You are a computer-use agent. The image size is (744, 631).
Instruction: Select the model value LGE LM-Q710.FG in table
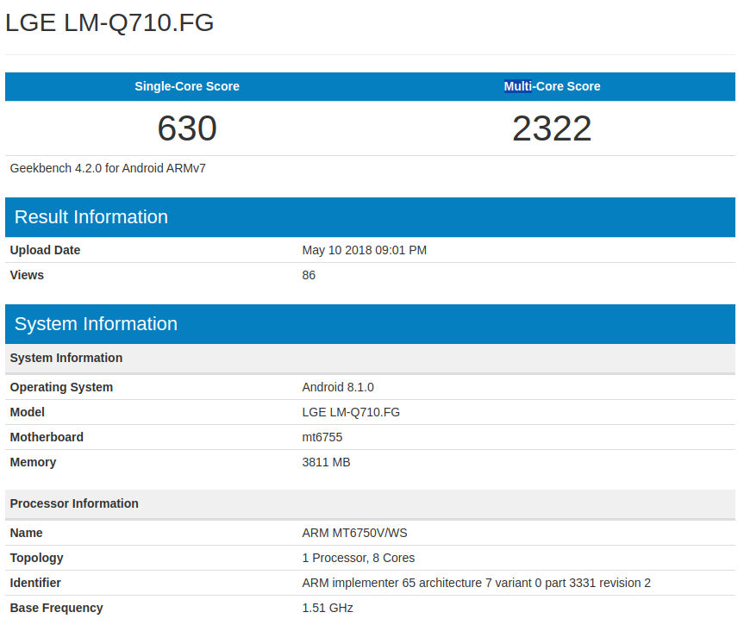[351, 412]
